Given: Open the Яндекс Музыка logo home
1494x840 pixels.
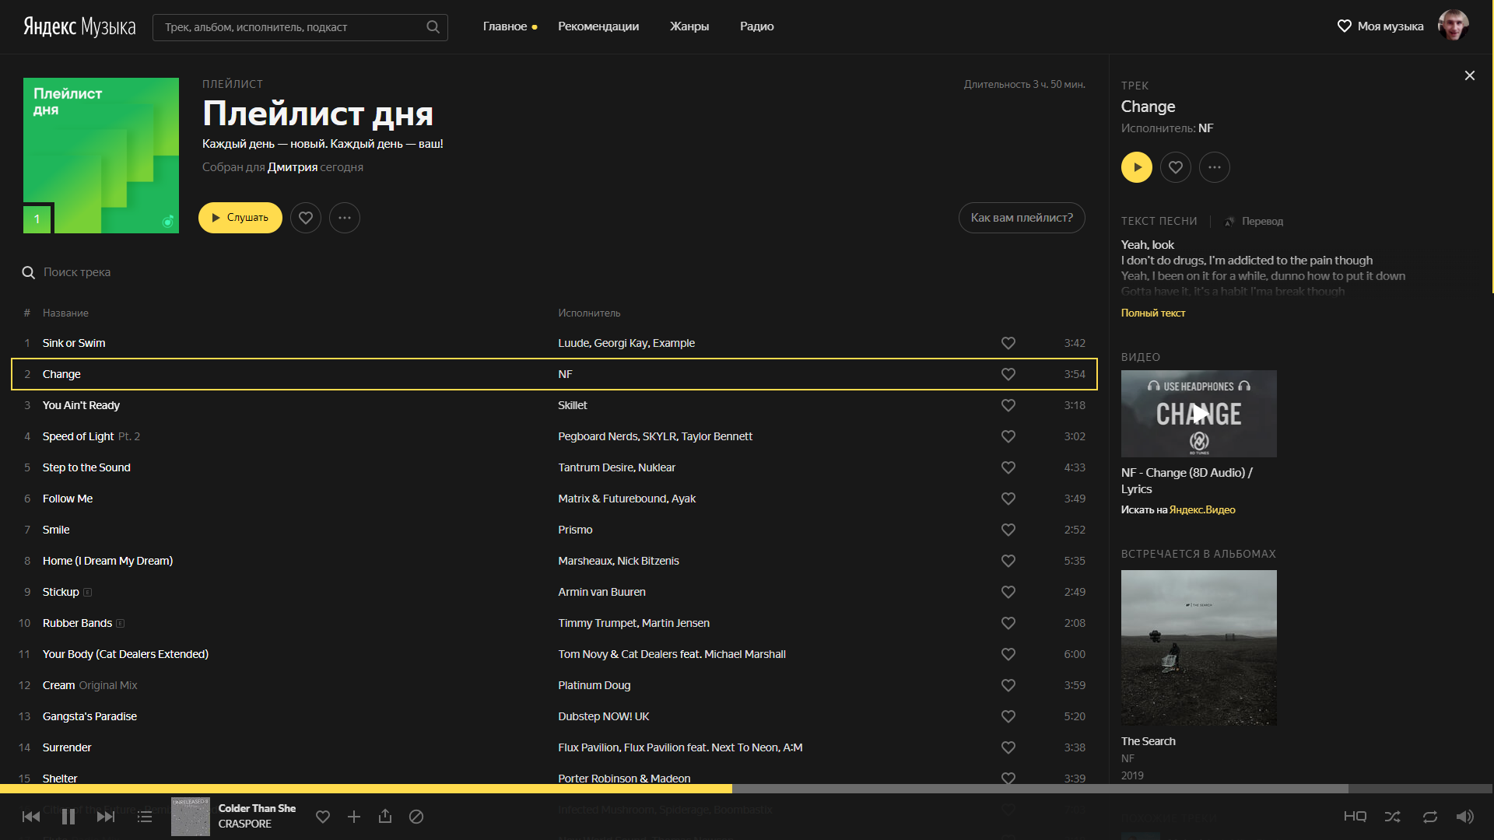Looking at the screenshot, I should [79, 26].
